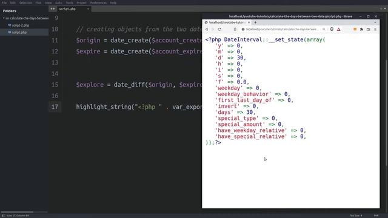Image resolution: width=388 pixels, height=218 pixels.
Task: Select script.php in the sidebar
Action: (x=19, y=32)
